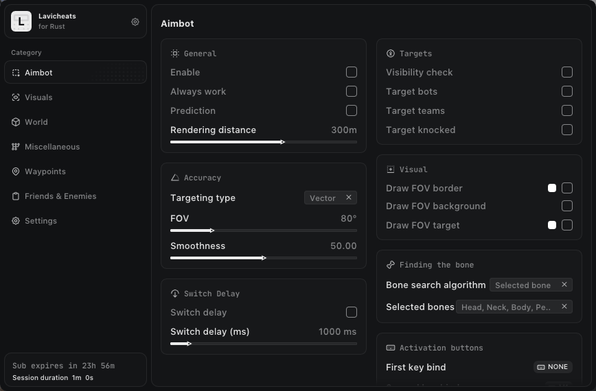Click the Miscellaneous category icon
This screenshot has width=596, height=391.
[16, 147]
